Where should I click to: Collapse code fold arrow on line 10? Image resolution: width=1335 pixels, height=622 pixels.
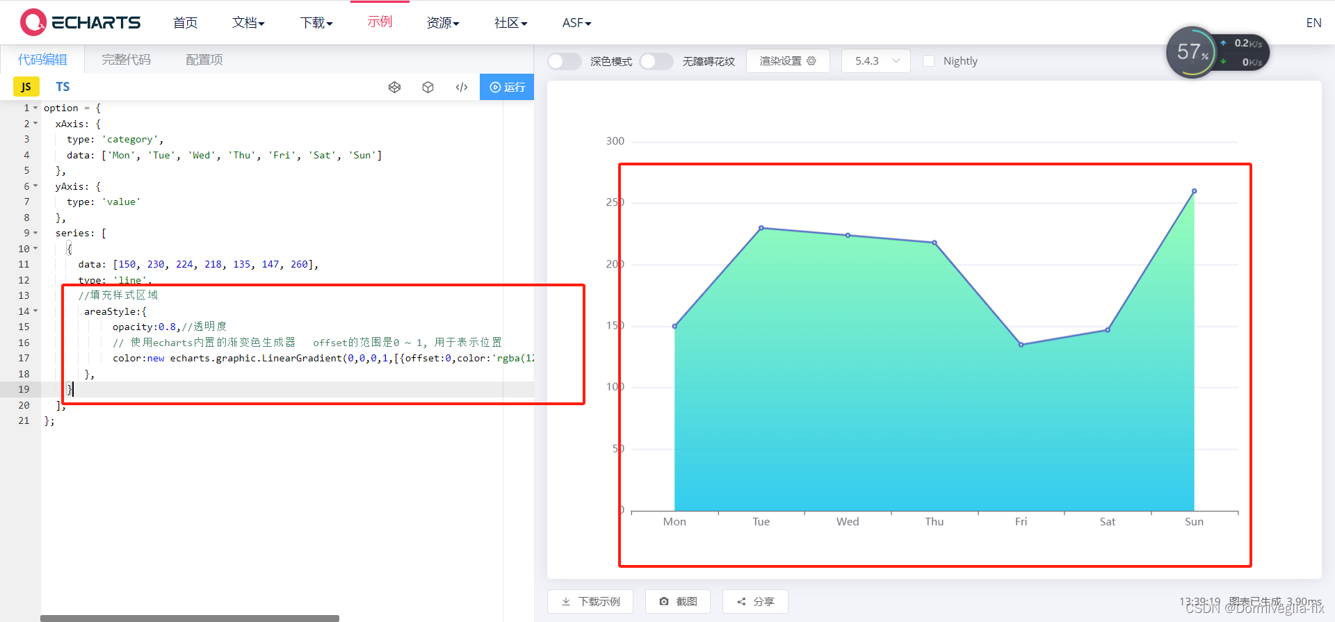point(35,249)
